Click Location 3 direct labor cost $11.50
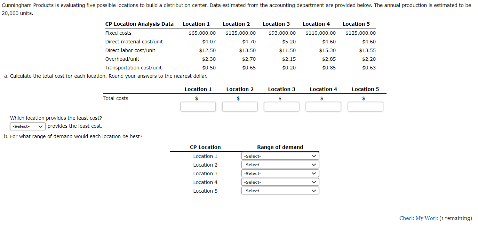Screen dimensions: 478x227 287,50
